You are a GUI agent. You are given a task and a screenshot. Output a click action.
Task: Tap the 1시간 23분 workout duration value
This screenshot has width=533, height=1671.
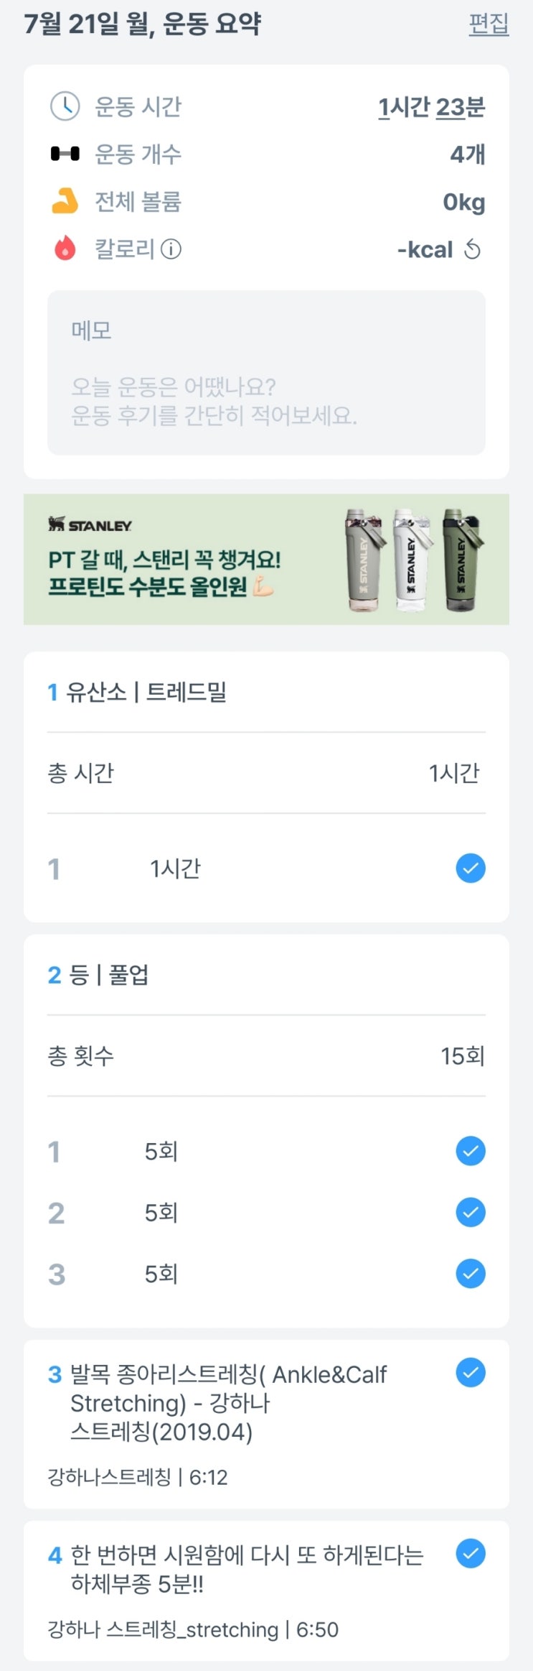(431, 107)
